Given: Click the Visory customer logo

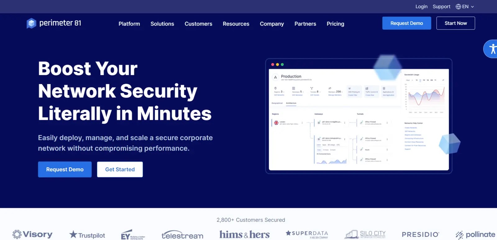Looking at the screenshot, I should click(32, 234).
